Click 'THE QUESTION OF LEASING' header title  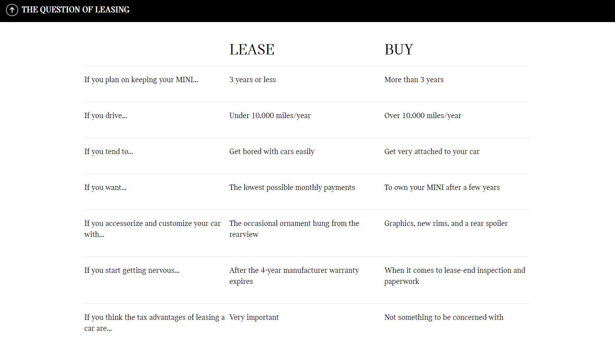tap(75, 10)
